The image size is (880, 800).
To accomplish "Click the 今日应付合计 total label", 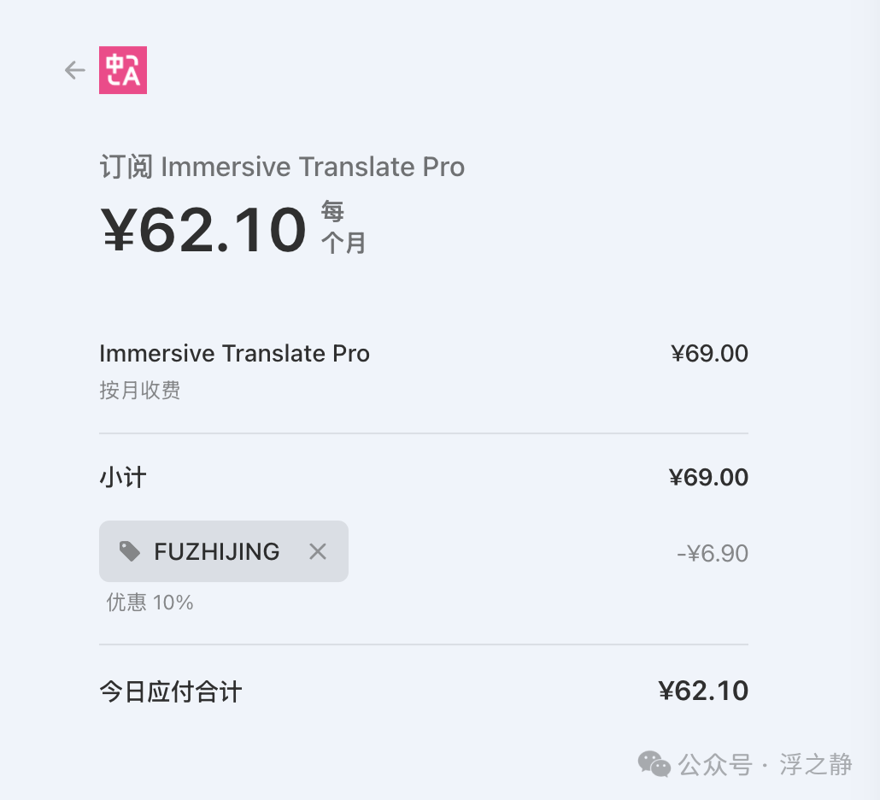I will [171, 691].
